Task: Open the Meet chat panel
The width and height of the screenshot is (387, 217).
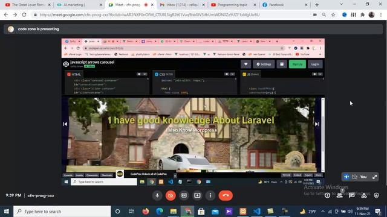Action: click(352, 195)
